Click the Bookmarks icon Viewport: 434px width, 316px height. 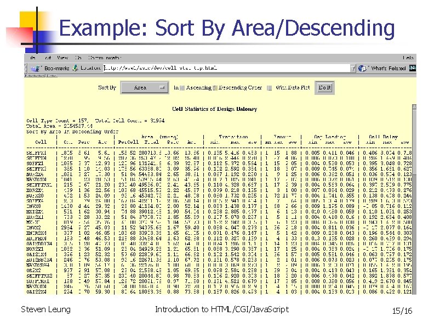click(x=36, y=68)
